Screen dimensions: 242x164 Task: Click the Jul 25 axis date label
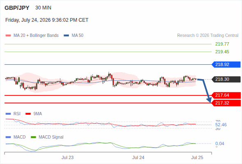[x=197, y=157]
